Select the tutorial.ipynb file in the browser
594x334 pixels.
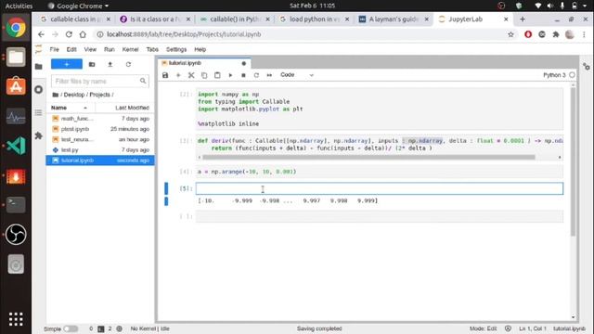(100, 161)
